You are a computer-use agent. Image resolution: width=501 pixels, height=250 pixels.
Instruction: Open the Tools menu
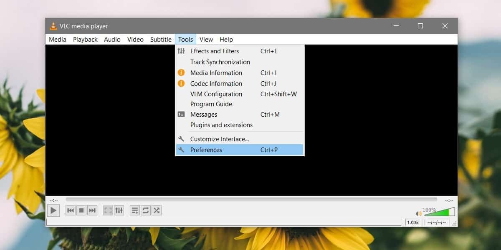tap(185, 39)
